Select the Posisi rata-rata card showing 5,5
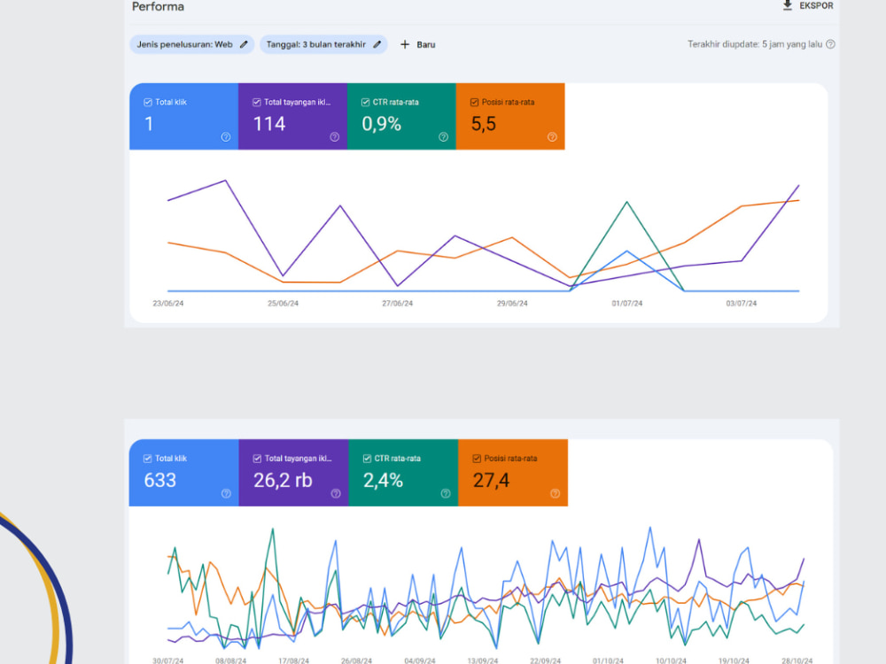 point(510,116)
